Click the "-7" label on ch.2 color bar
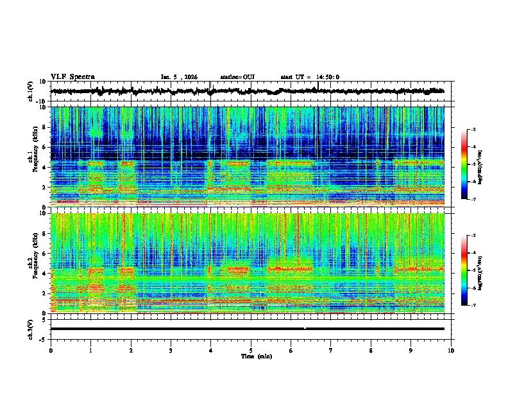508x393 pixels. (x=473, y=305)
